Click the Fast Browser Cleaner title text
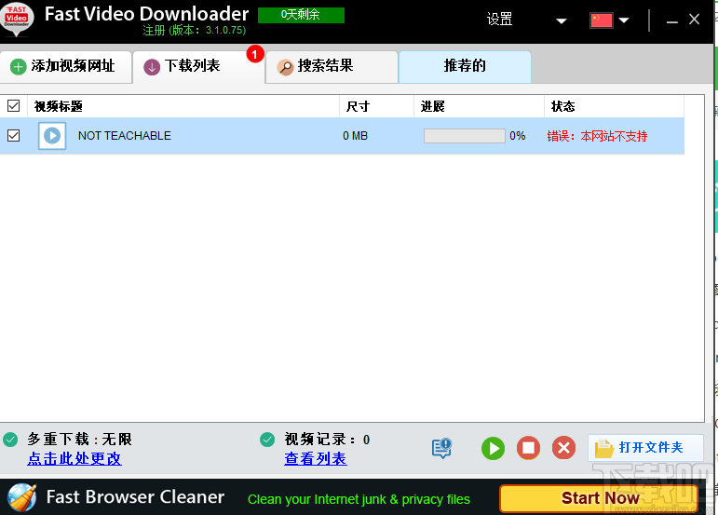The width and height of the screenshot is (718, 515). point(136,497)
